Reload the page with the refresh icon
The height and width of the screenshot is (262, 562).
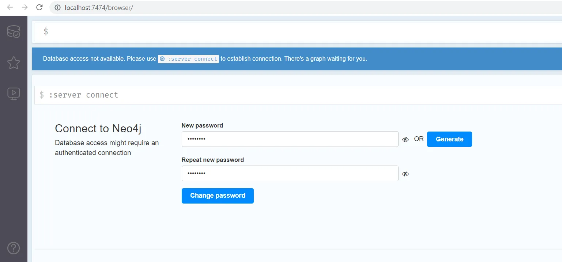tap(39, 7)
